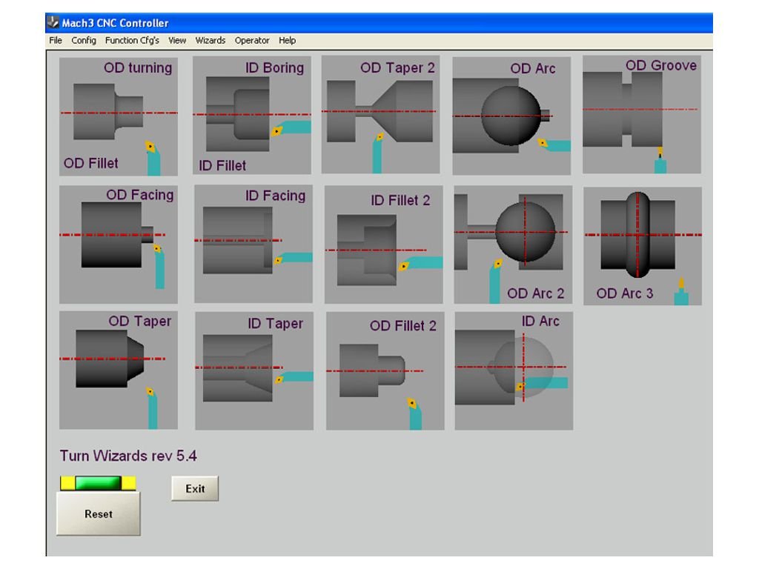Open the Operator menu
The image size is (759, 569).
coord(252,41)
